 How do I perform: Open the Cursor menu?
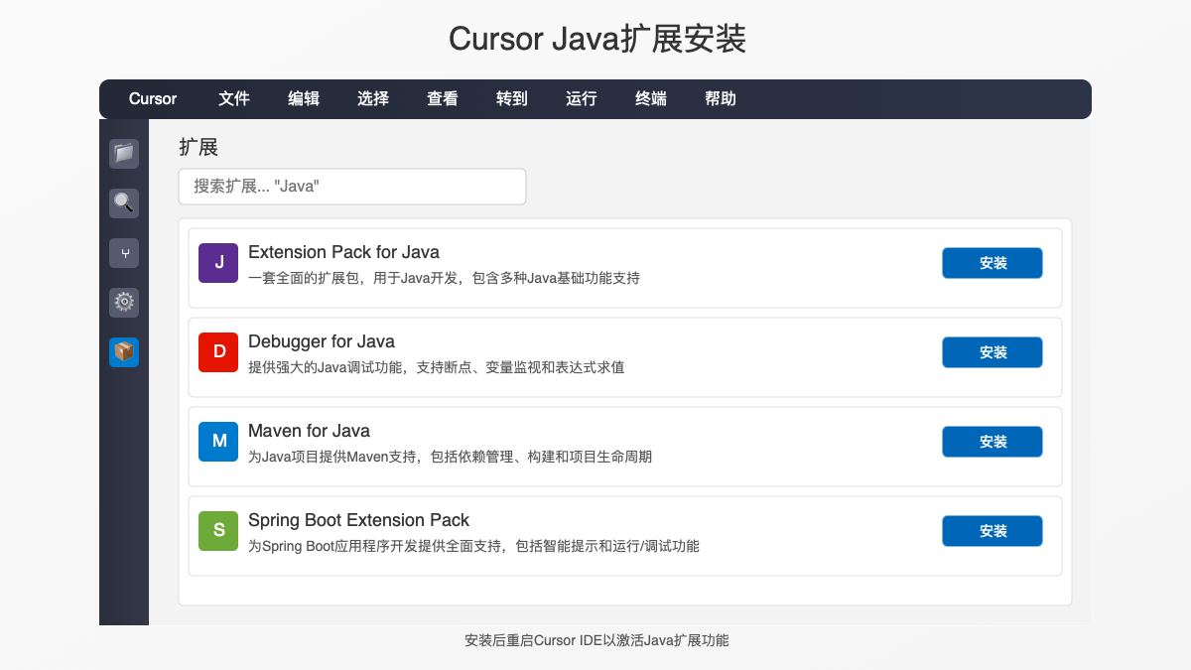pos(153,99)
